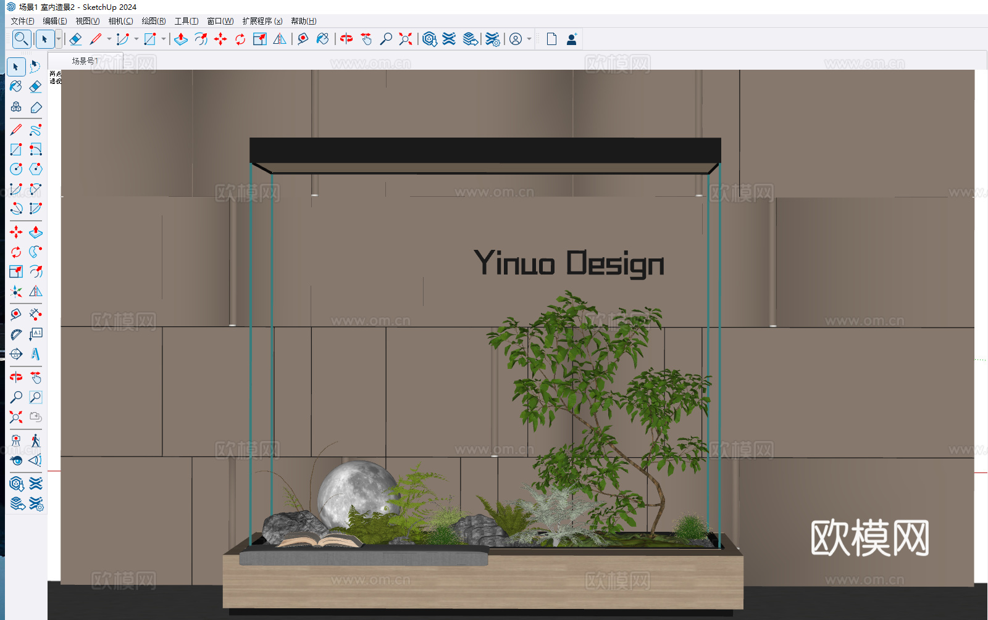Click the Section Plane tool icon
This screenshot has width=988, height=620.
point(35,460)
